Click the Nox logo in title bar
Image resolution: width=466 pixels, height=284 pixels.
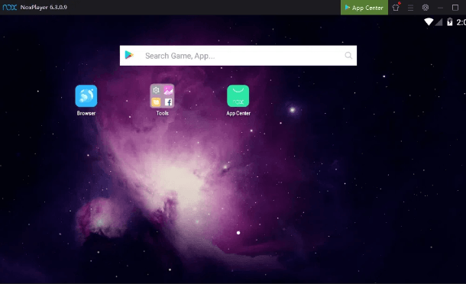tap(9, 7)
